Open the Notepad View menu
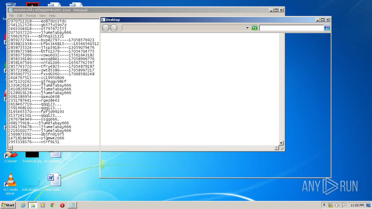This screenshot has height=209, width=372. (42, 16)
